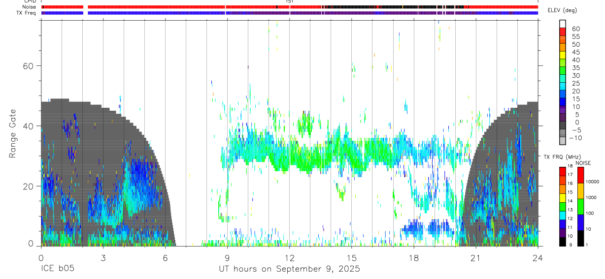Click the ELEV colorbar value 50

(576, 45)
